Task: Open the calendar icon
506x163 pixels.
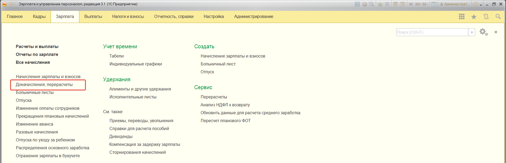Action: point(402,4)
